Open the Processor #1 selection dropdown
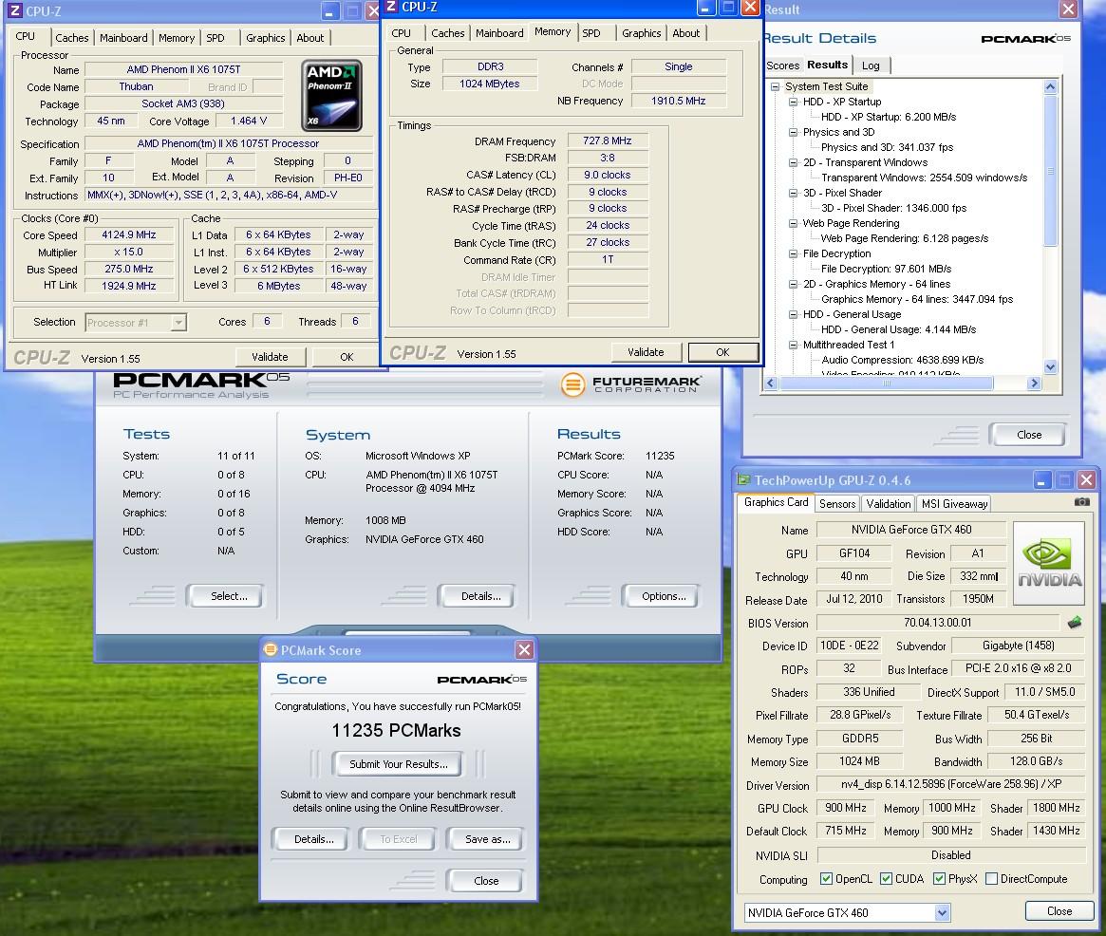 coord(178,323)
